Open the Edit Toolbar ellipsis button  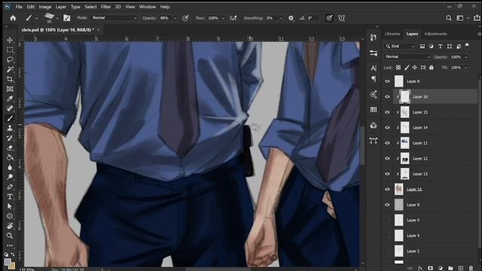pos(10,245)
